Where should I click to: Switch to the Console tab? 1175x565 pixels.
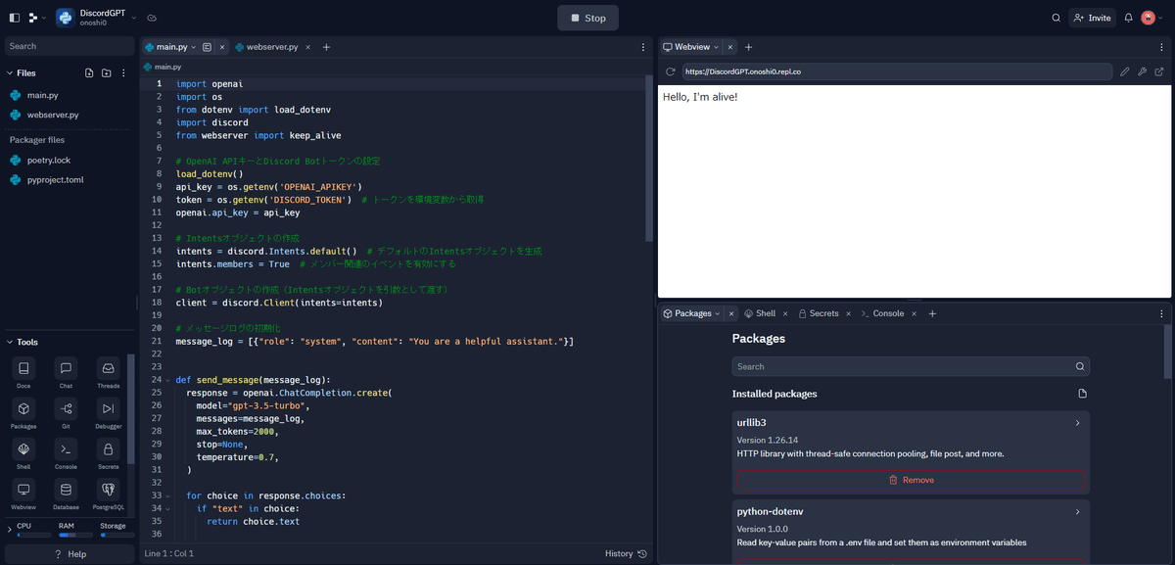[x=887, y=313]
